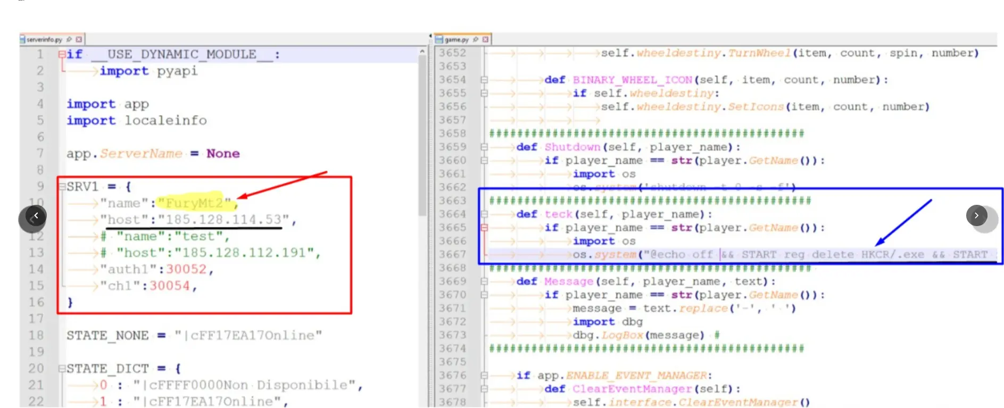
Task: Close the serverinfo.py tab
Action: tap(79, 39)
